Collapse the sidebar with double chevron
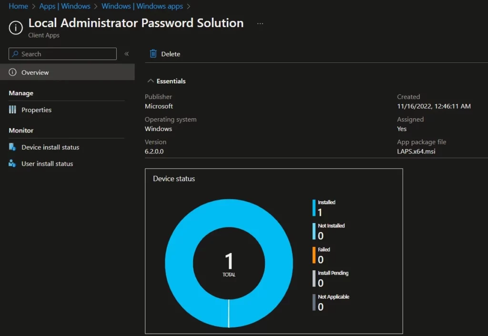This screenshot has width=488, height=336. [127, 54]
